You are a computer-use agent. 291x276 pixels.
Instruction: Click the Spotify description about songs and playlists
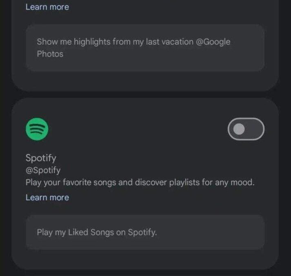tap(140, 182)
